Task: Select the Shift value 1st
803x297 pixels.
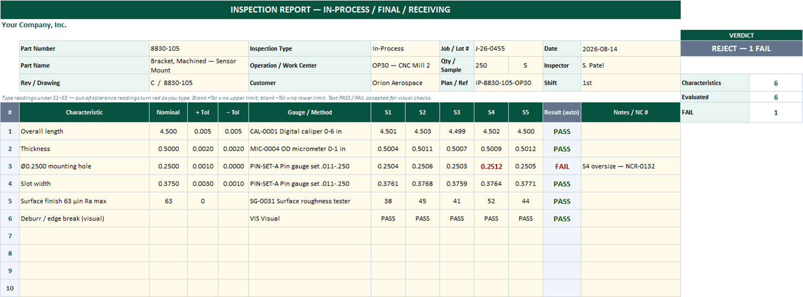Action: (x=630, y=83)
